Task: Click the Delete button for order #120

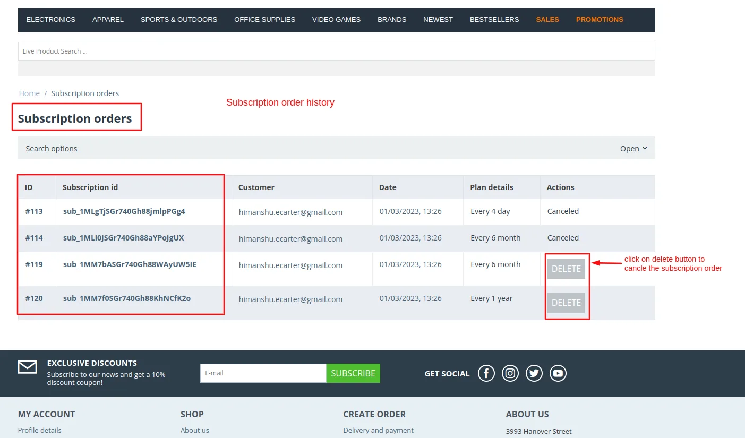Action: [x=566, y=303]
